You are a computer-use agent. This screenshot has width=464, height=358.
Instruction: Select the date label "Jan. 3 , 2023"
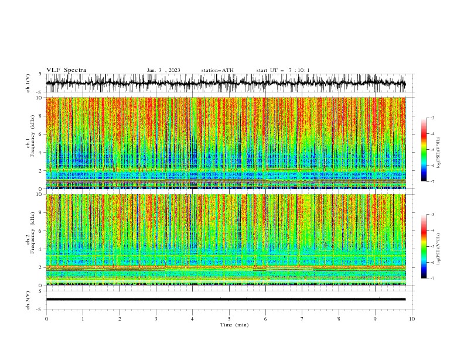coord(163,70)
